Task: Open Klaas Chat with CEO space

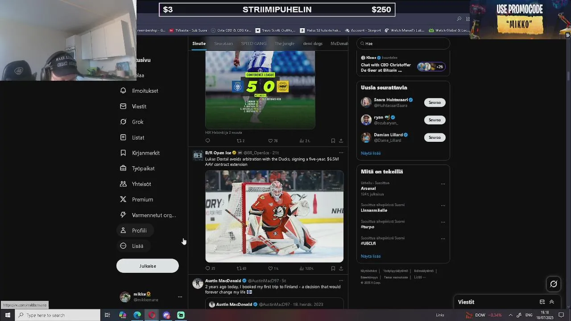Action: pos(403,65)
